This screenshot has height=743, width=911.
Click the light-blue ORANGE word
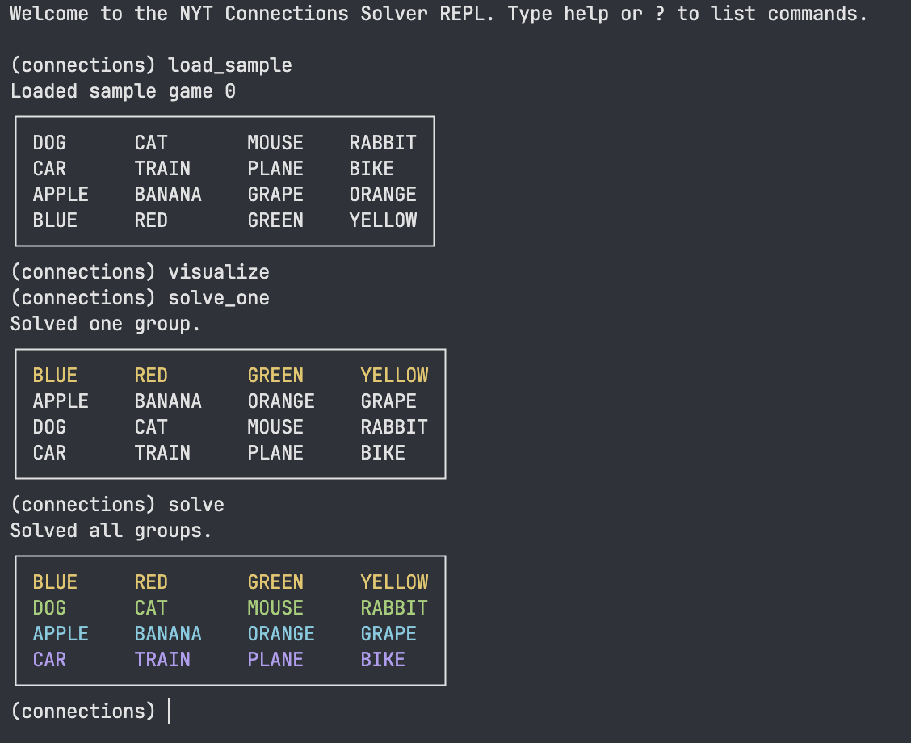tap(281, 634)
